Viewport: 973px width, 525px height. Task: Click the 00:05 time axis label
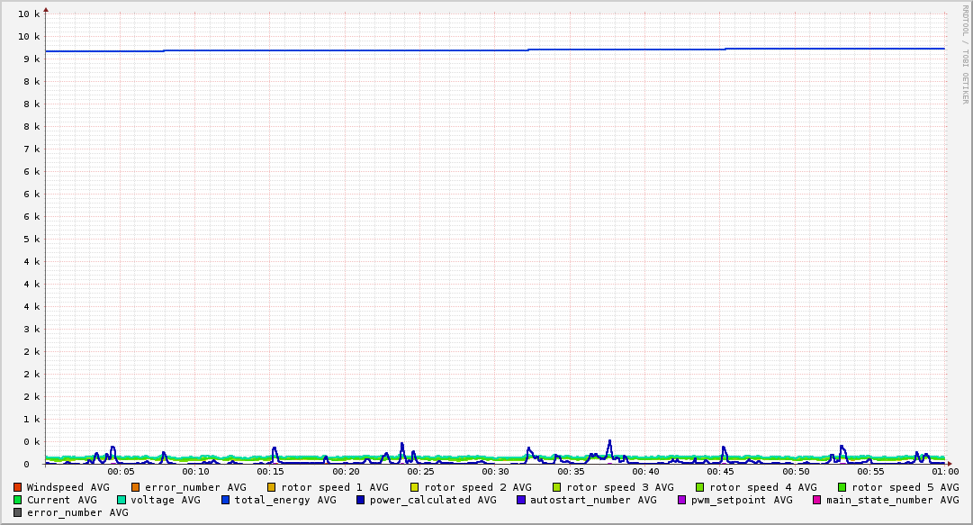click(x=121, y=471)
